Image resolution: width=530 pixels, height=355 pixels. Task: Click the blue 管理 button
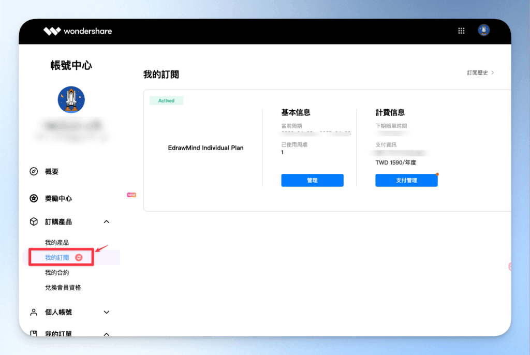point(312,180)
